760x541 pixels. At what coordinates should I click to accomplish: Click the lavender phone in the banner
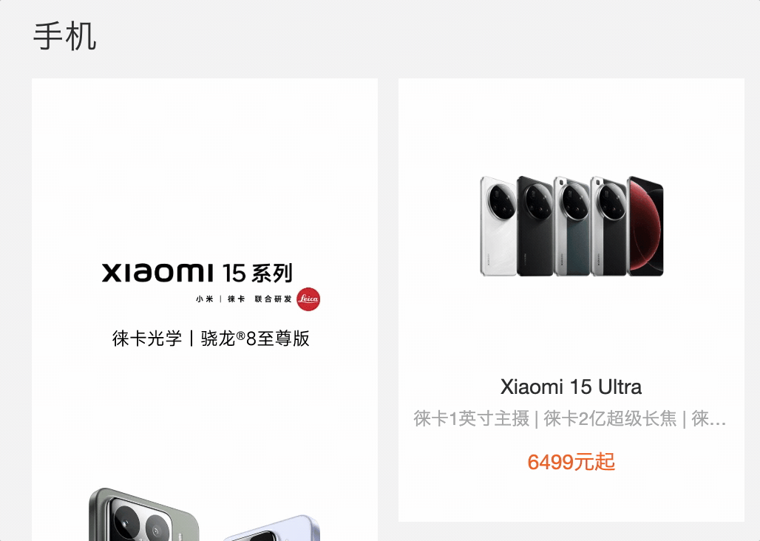point(272,529)
